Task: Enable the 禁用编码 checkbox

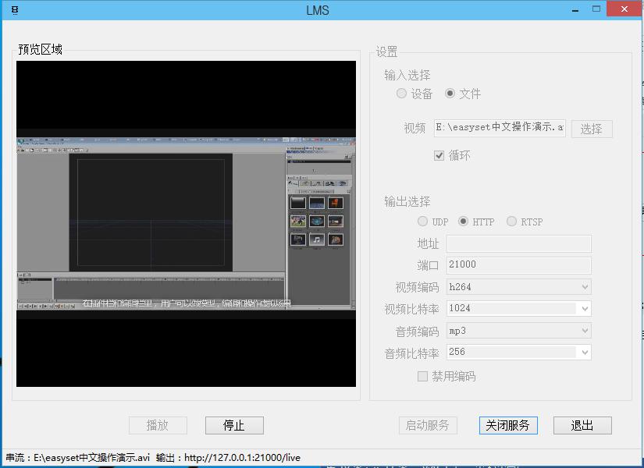Action: coord(423,376)
